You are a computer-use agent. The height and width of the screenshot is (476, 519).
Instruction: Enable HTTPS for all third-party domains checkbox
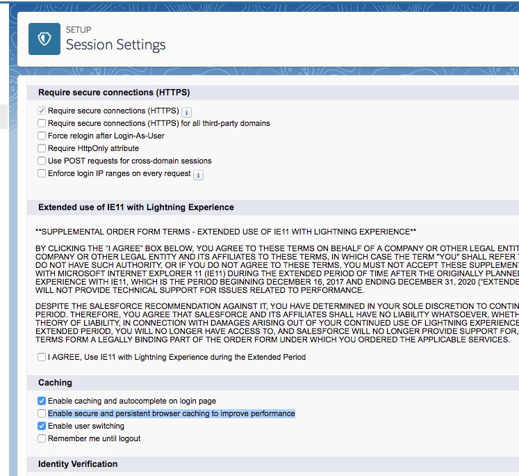[42, 123]
